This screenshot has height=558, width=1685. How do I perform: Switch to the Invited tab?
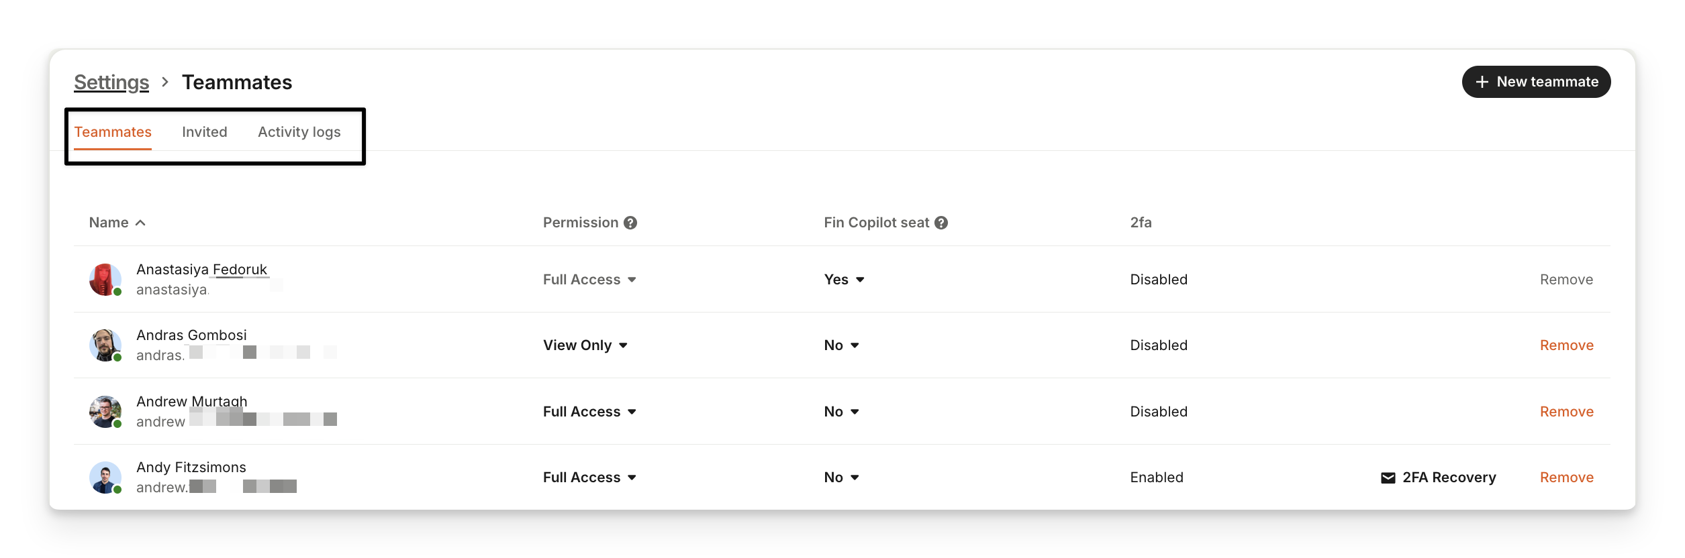(x=204, y=132)
